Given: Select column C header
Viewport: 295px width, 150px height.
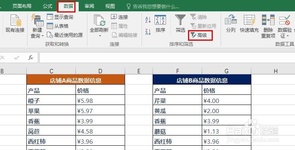Looking at the screenshot, I should click(51, 71).
